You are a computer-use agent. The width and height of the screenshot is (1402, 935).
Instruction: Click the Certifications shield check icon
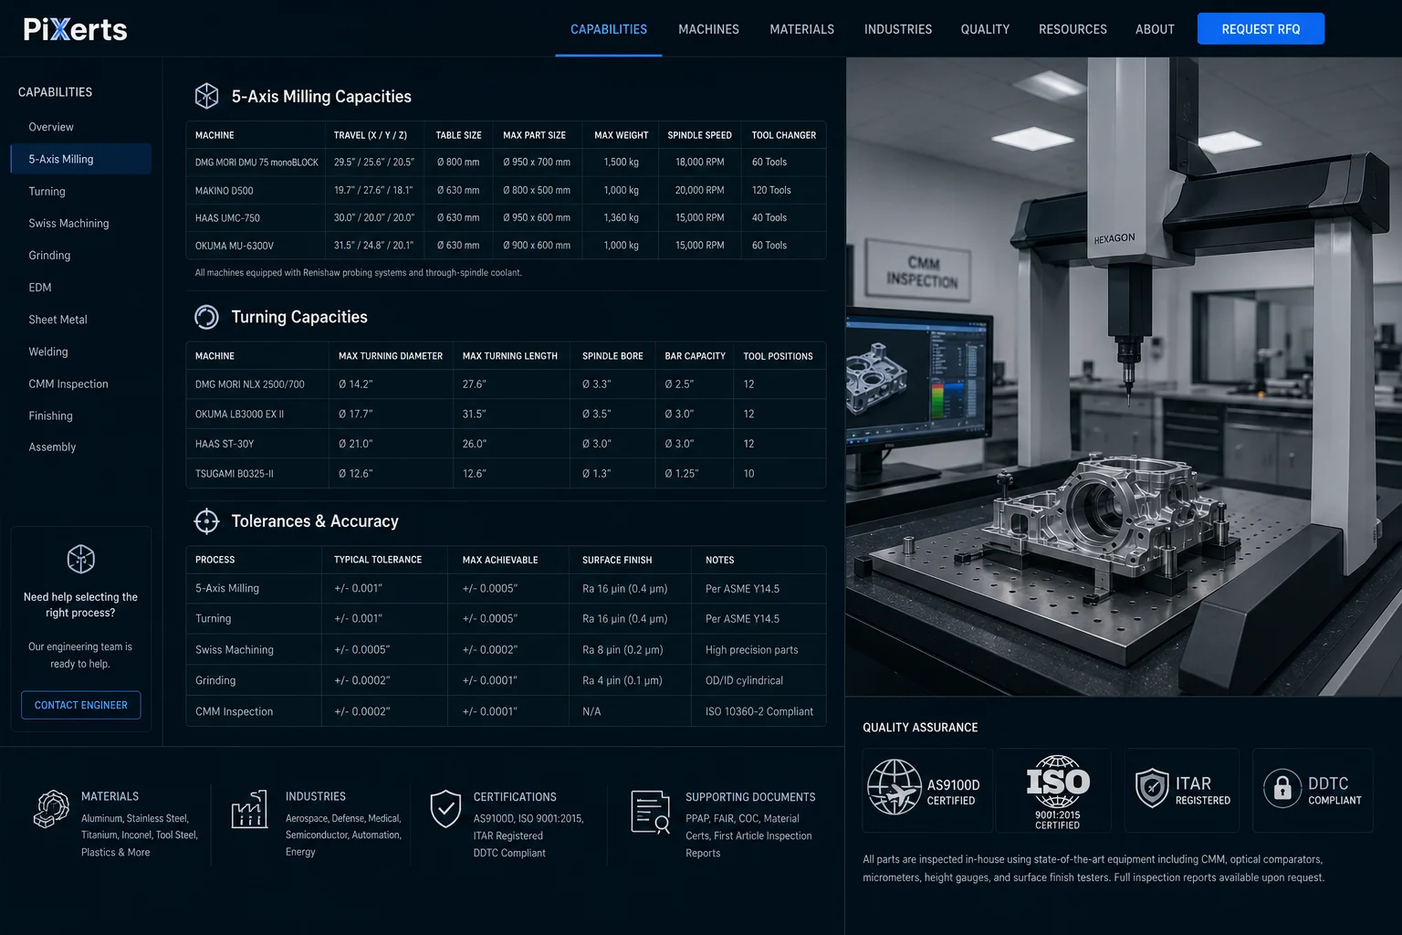point(445,809)
